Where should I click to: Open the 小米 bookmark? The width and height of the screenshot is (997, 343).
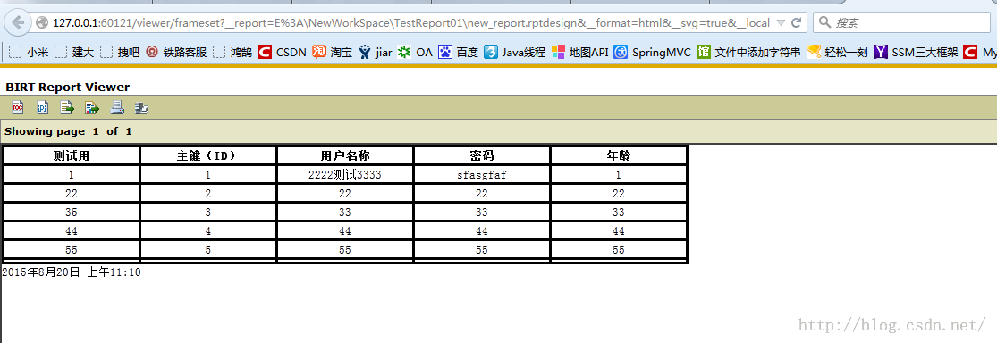pos(30,52)
